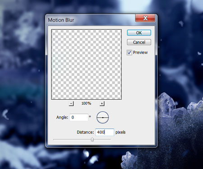Click the Angle input field
Image resolution: width=203 pixels, height=169 pixels.
[x=79, y=117]
